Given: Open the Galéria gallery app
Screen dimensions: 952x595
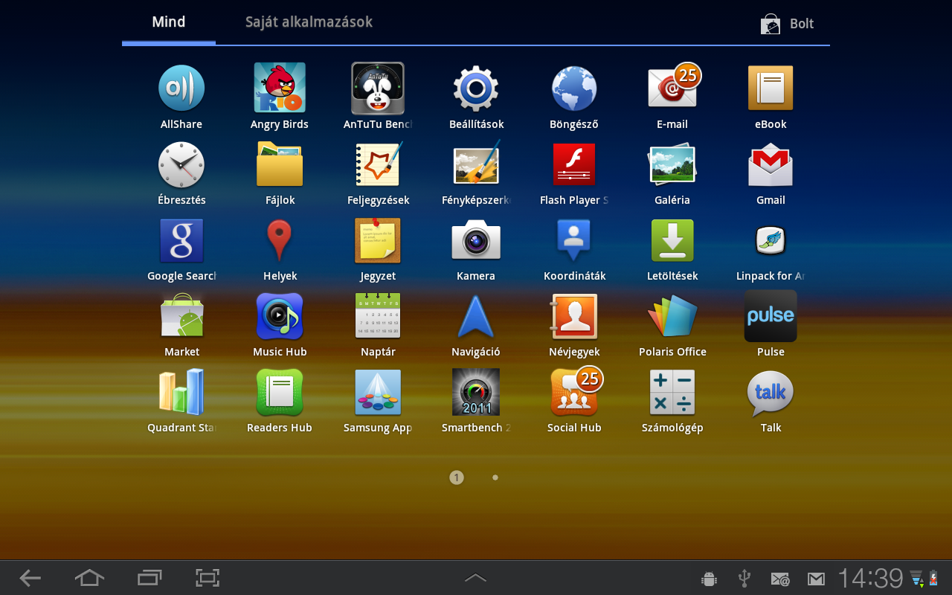Looking at the screenshot, I should point(672,164).
